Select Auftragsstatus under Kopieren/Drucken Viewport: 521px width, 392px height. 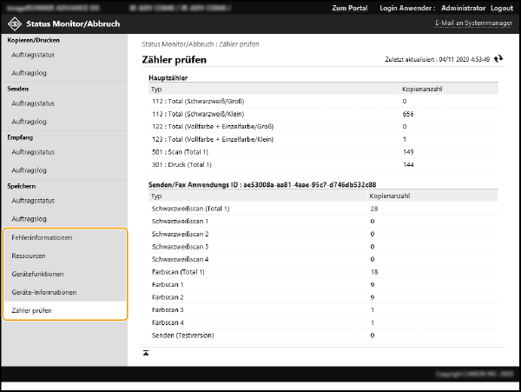click(x=33, y=55)
